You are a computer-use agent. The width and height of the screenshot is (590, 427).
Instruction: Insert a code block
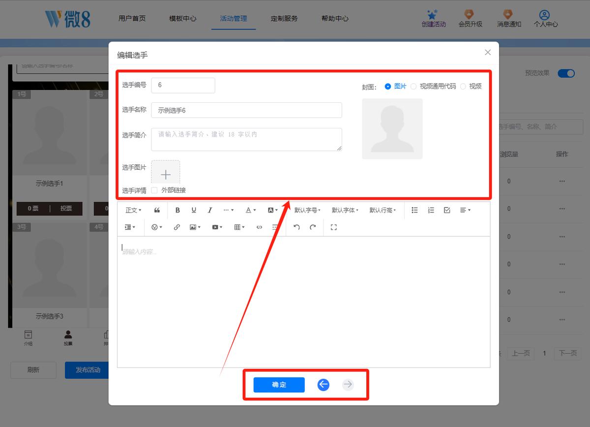[x=259, y=227]
